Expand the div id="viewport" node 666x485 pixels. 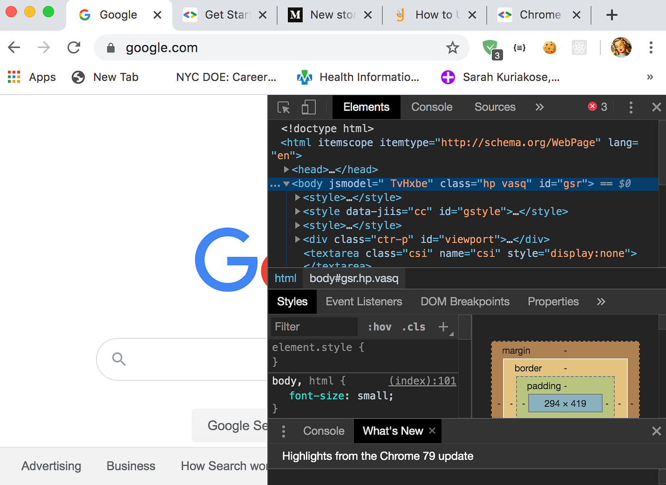pos(298,239)
